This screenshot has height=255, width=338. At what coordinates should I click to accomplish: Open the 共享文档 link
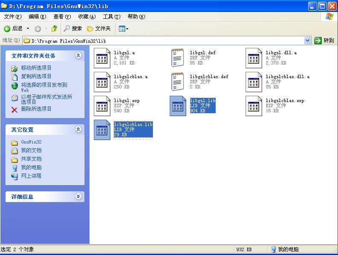(31, 159)
